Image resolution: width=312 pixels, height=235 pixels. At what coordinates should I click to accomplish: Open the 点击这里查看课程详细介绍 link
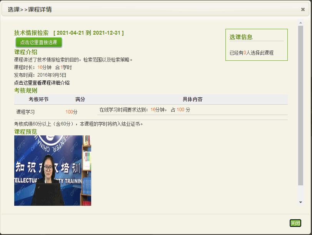click(x=42, y=83)
